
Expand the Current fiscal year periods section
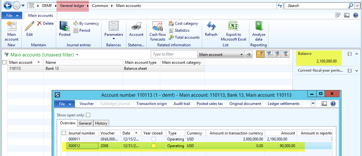click(x=356, y=71)
